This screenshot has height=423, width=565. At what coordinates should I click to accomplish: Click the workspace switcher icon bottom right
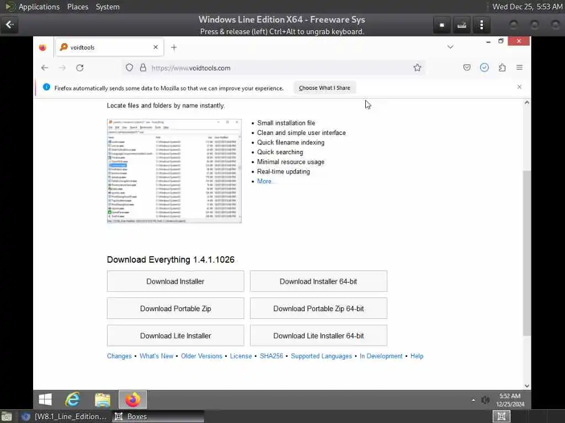point(501,416)
